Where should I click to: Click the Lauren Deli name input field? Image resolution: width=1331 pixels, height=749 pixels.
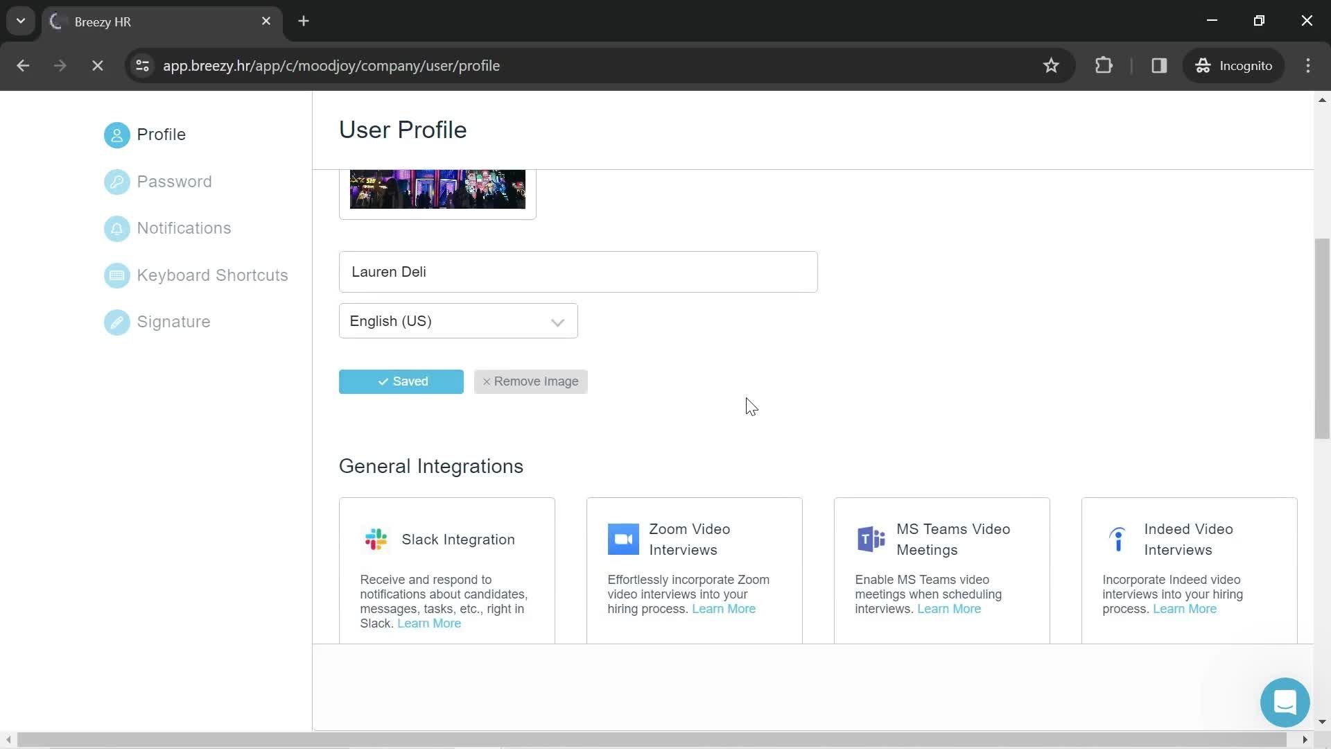coord(577,272)
